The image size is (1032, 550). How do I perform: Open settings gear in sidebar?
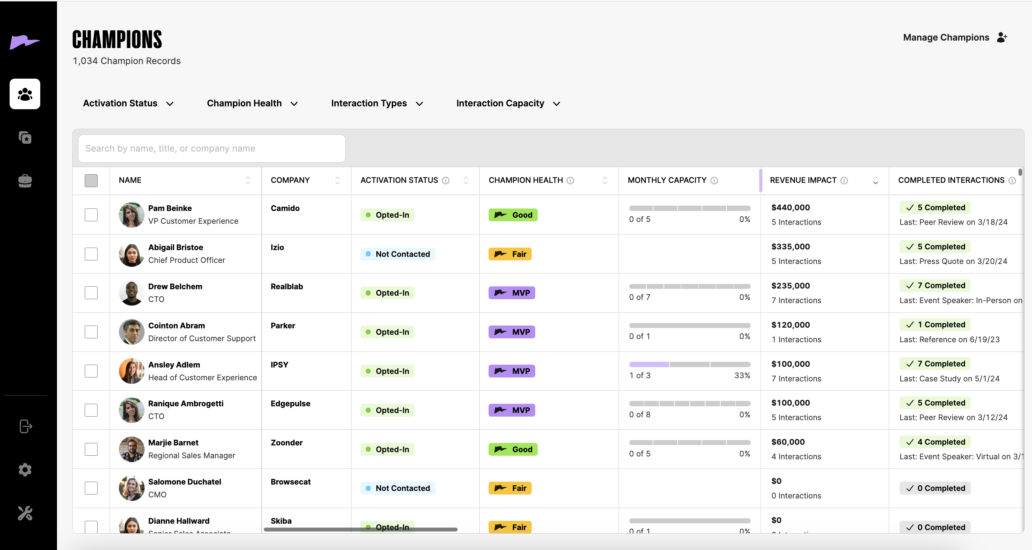[x=25, y=470]
